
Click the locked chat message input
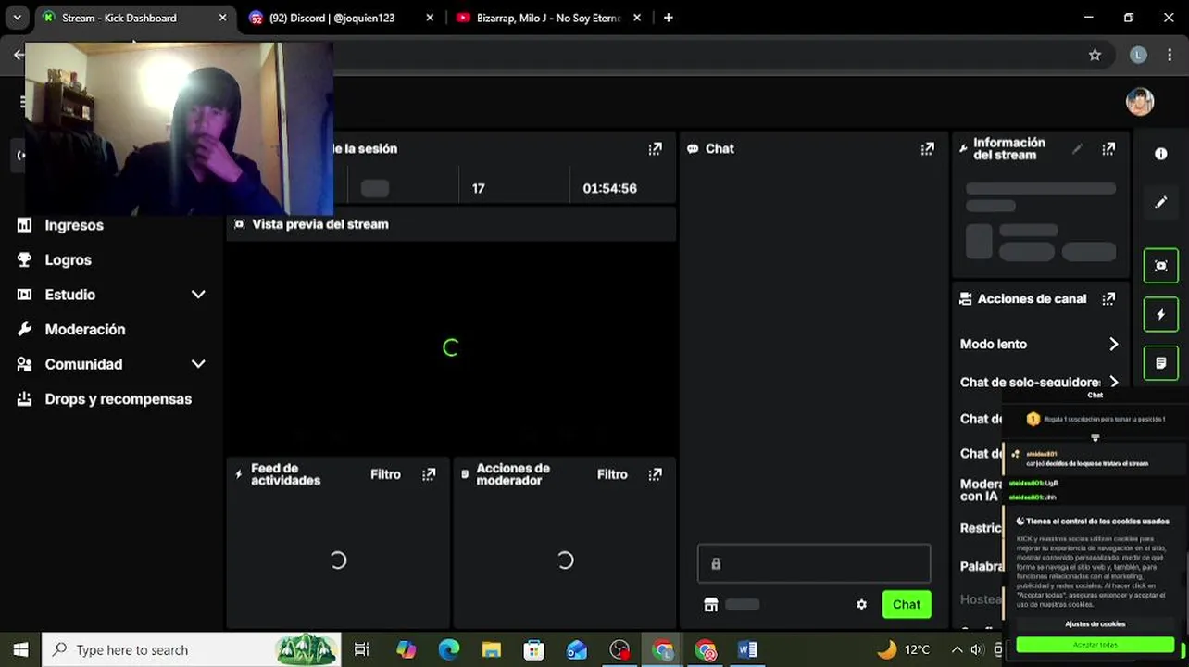(x=814, y=563)
